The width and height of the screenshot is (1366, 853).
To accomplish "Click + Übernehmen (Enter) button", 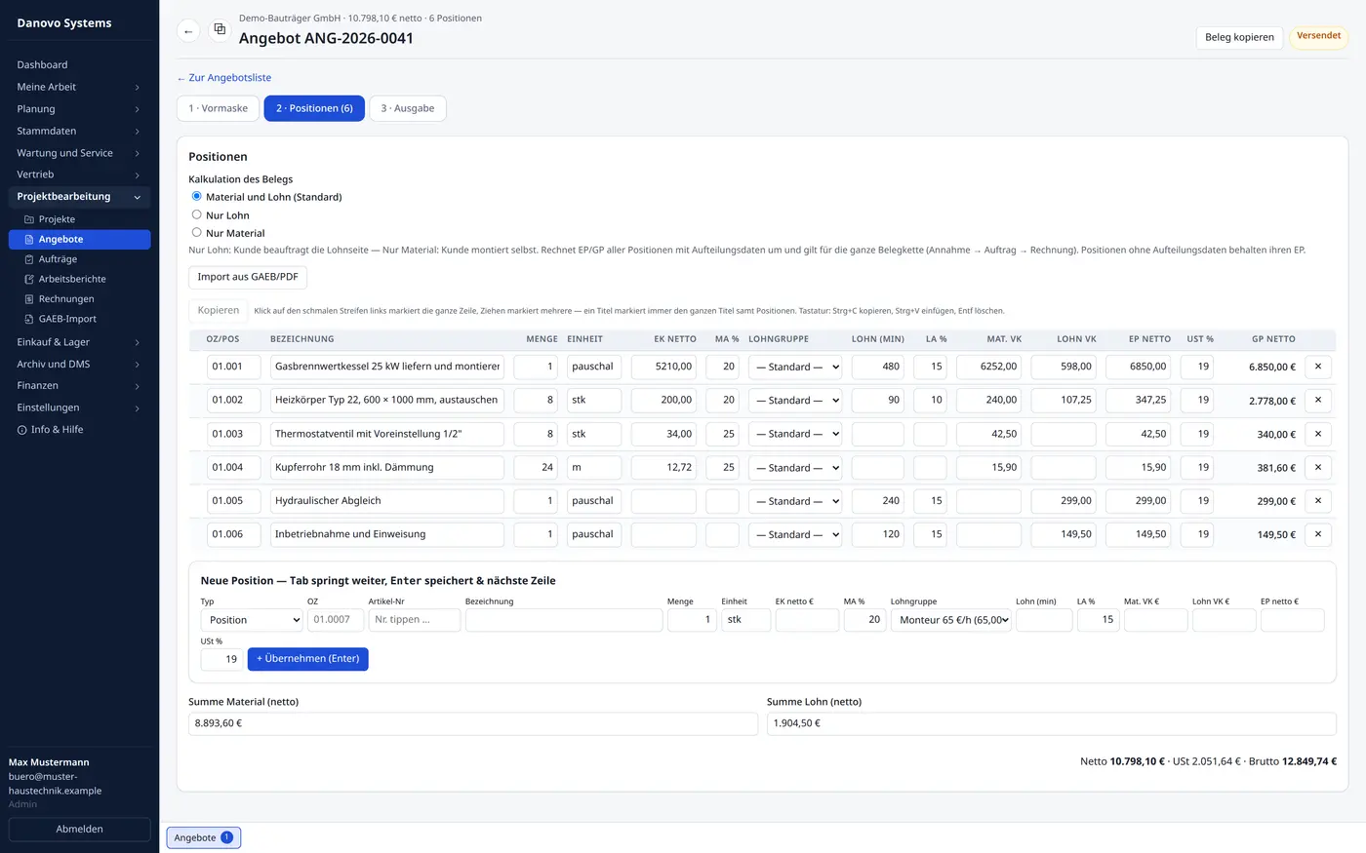I will [308, 659].
